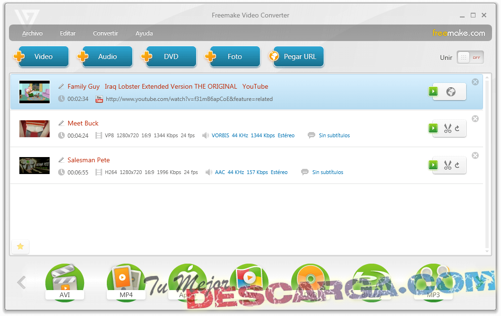Open the Editar menu

coord(68,33)
